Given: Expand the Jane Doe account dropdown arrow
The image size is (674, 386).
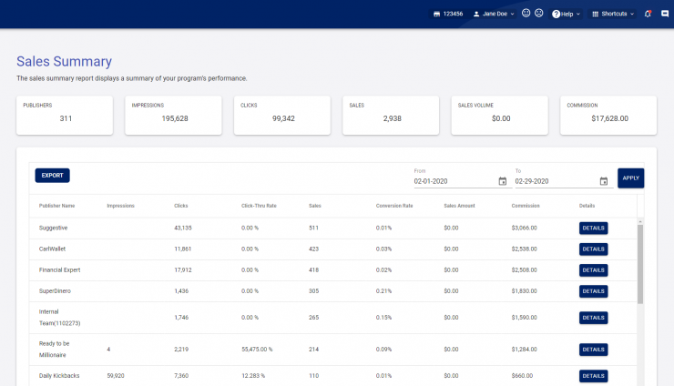Looking at the screenshot, I should coord(512,15).
